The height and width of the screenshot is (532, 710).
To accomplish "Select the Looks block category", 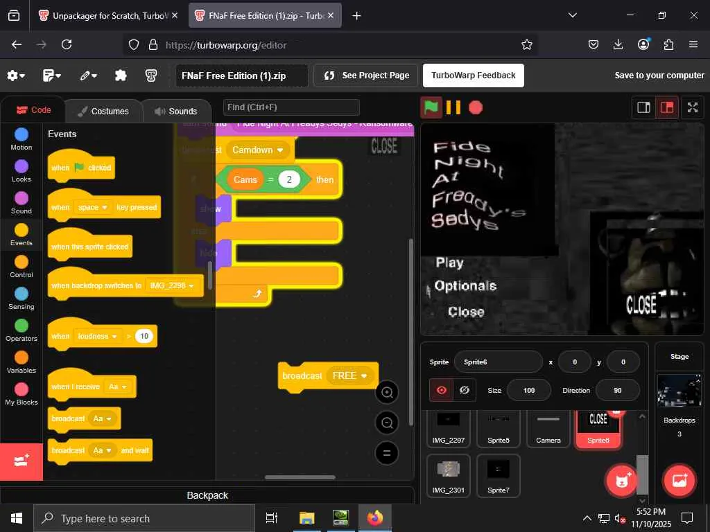I will point(21,171).
